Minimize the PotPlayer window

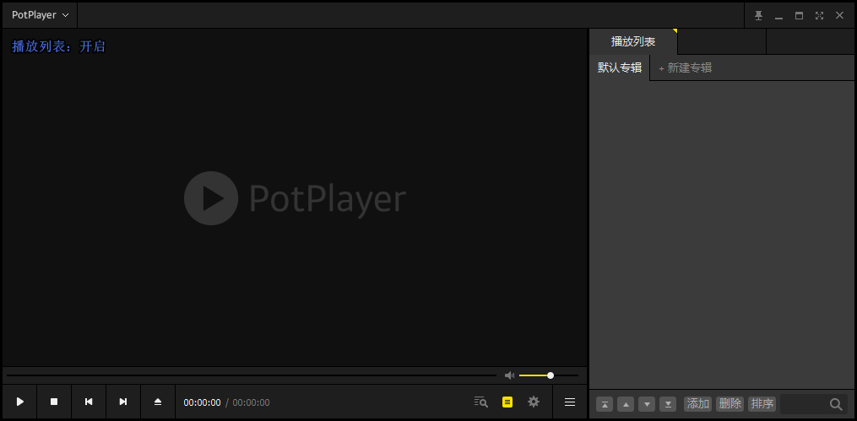pos(778,16)
